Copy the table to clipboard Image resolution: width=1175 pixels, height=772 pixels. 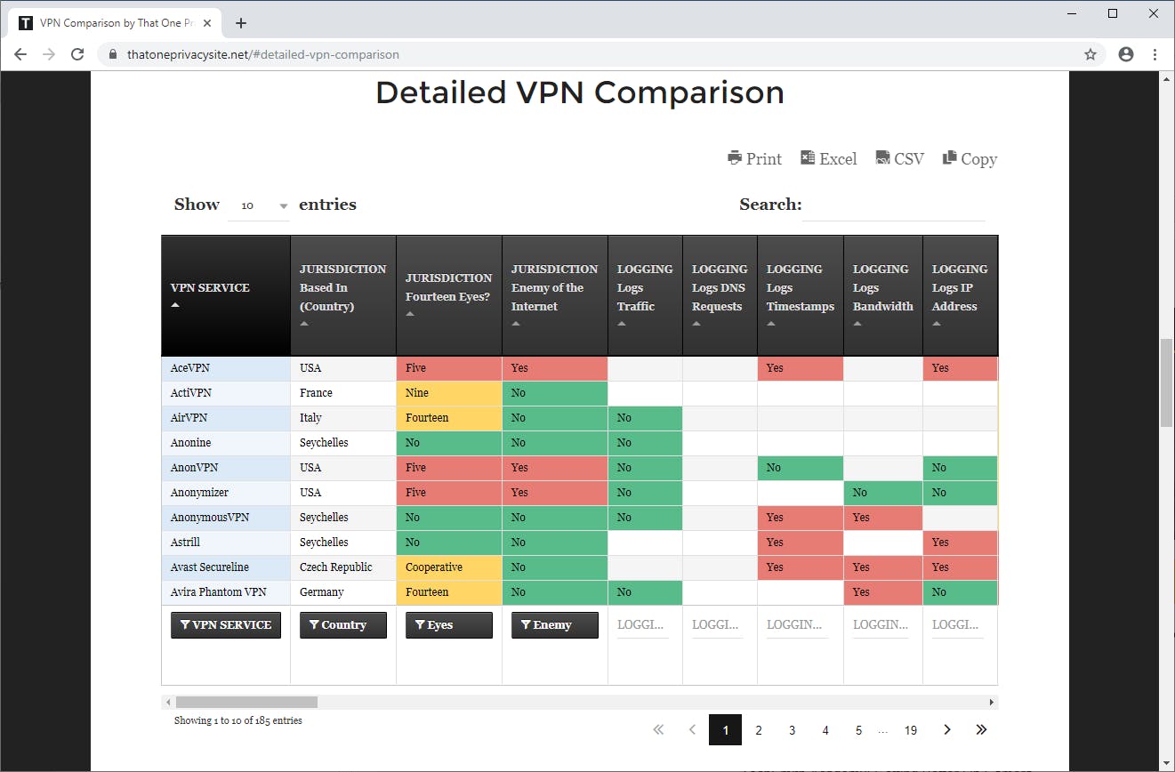[970, 158]
